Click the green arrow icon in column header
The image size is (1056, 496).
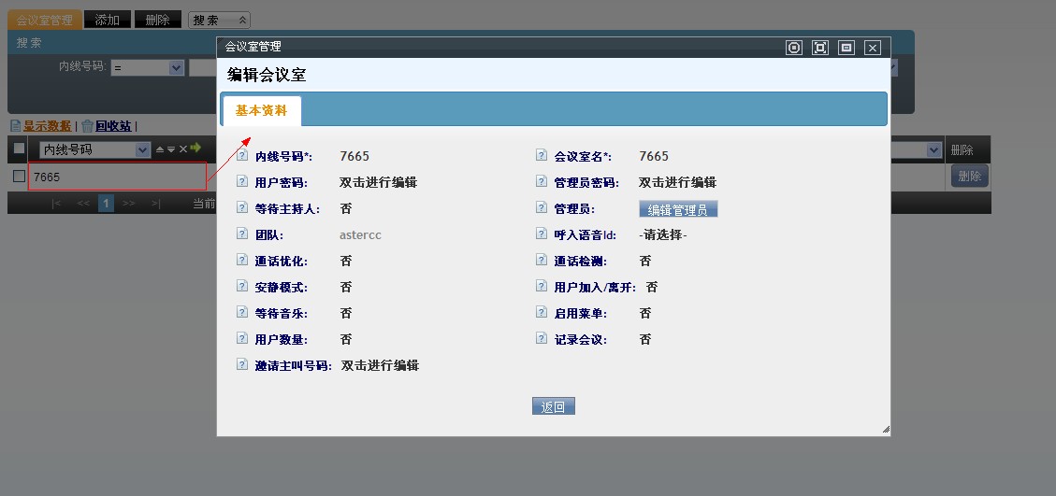click(x=195, y=149)
